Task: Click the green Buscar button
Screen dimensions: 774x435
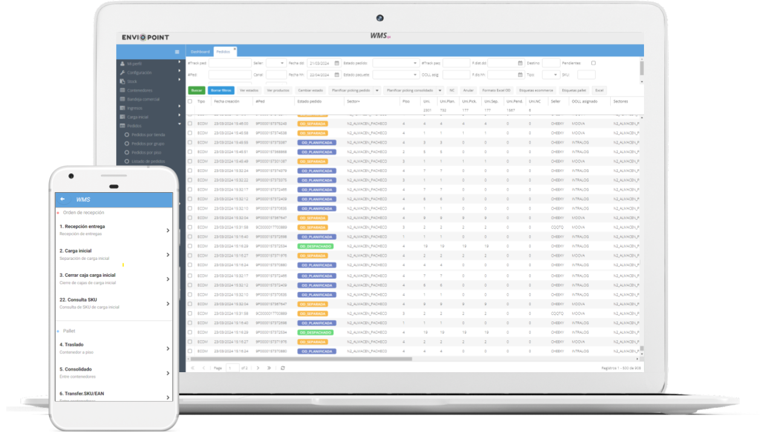Action: pos(196,90)
